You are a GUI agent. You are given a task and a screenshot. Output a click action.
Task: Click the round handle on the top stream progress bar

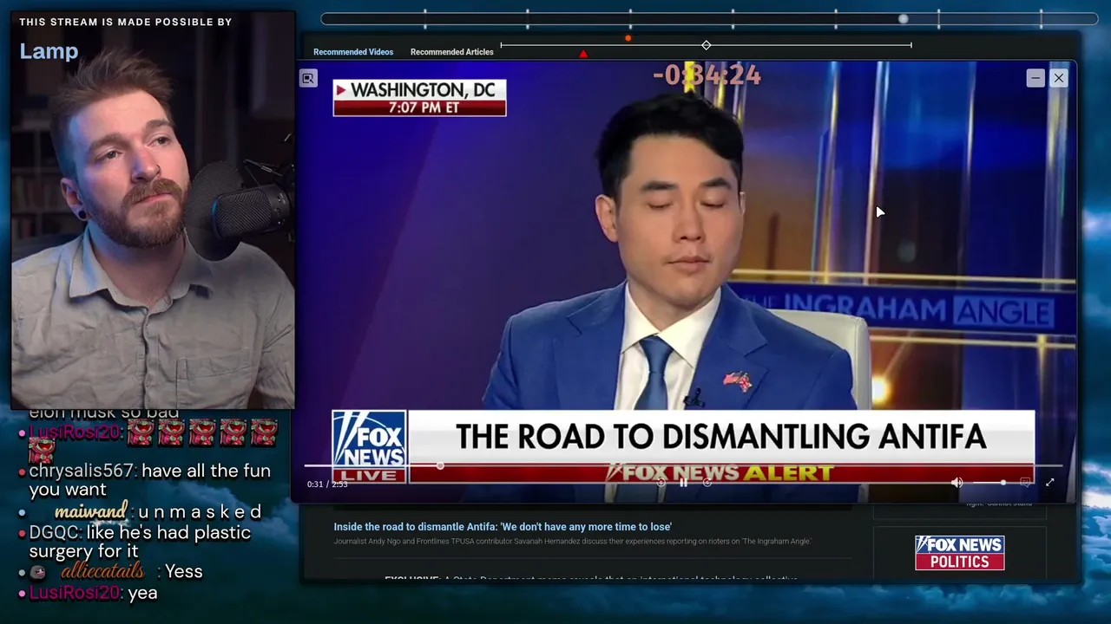(903, 19)
